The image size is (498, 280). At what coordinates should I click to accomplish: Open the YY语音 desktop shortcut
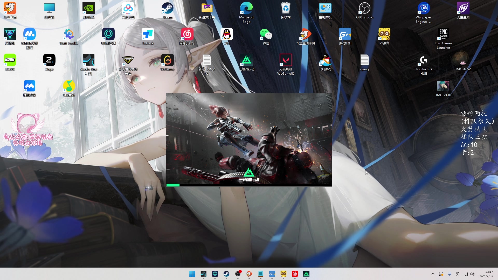click(x=384, y=37)
